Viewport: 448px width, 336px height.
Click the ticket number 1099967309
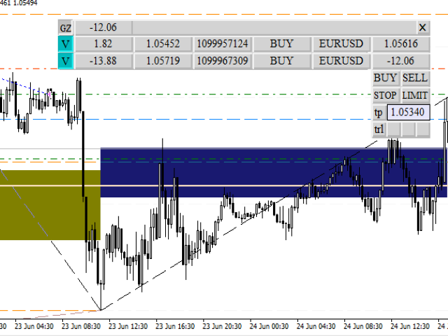coord(223,61)
